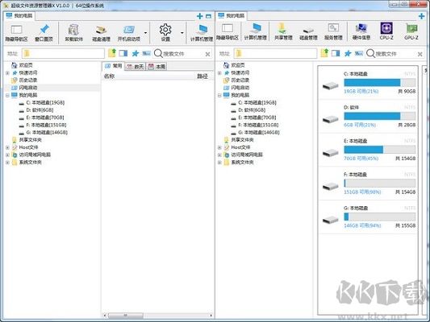Open share management (共享管理) icon

pos(283,31)
